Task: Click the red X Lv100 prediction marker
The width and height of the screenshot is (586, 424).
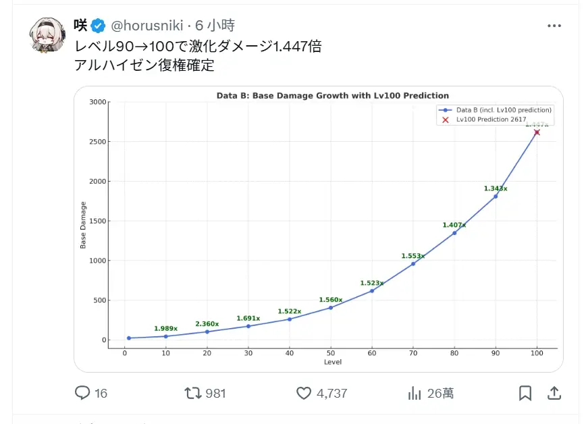Action: (537, 132)
